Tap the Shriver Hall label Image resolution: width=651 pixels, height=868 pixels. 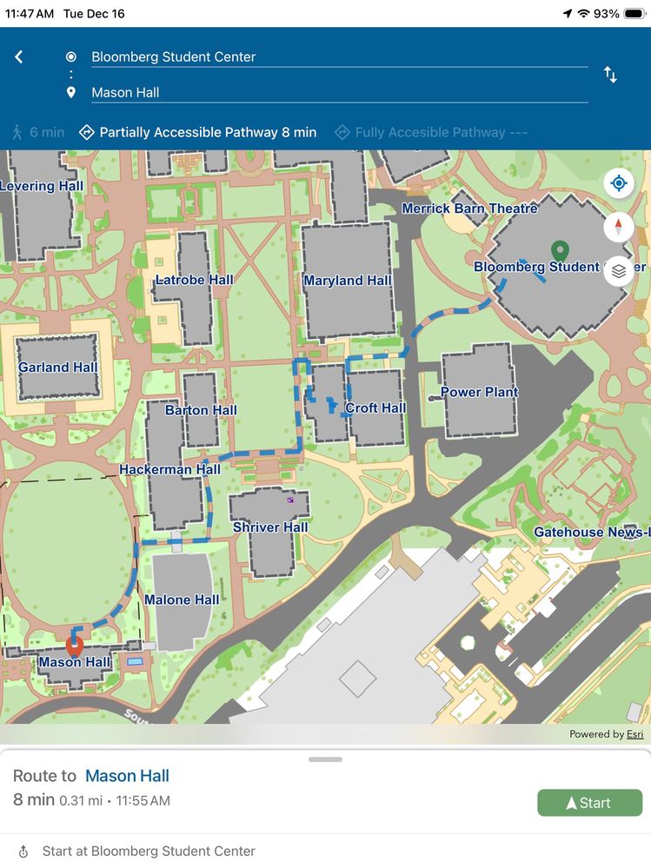[270, 527]
